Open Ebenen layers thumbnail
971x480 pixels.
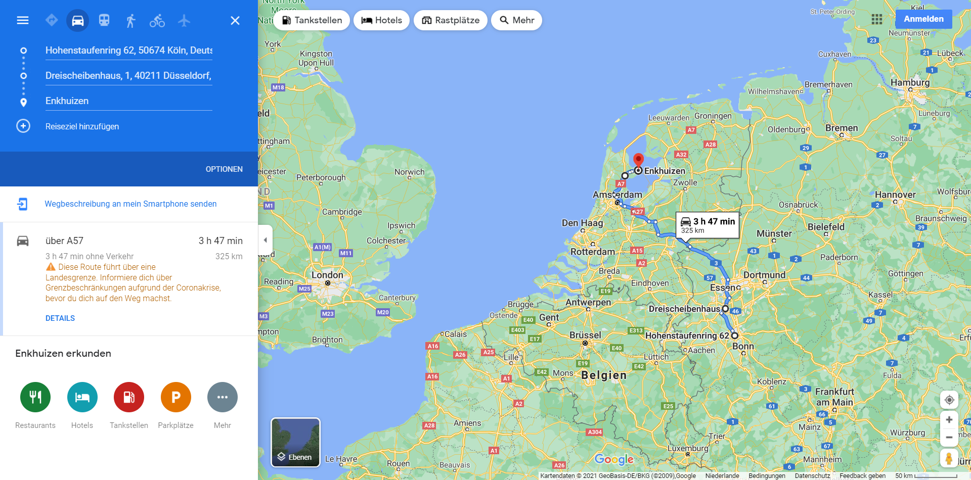(296, 442)
